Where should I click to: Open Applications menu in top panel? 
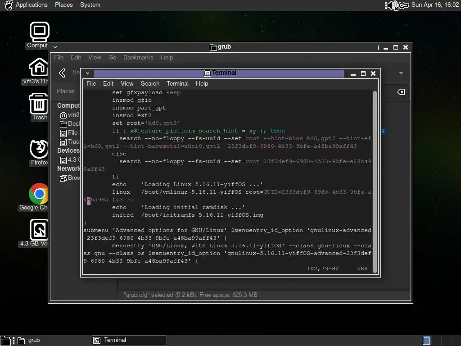[32, 5]
